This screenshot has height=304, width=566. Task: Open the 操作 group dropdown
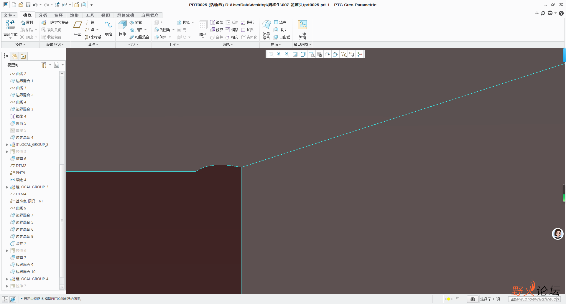click(x=20, y=44)
